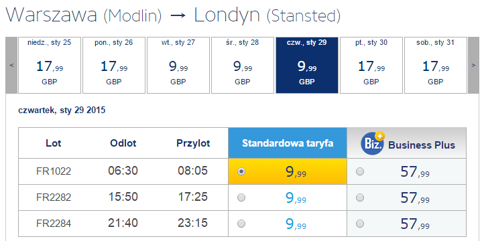Open the wt., sty 27 date tab

coord(178,66)
